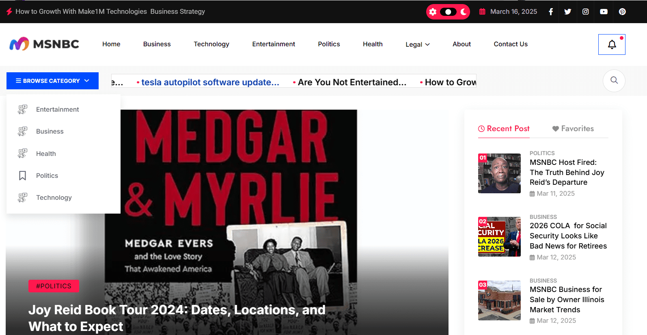Open the Facebook social icon

[x=551, y=12]
